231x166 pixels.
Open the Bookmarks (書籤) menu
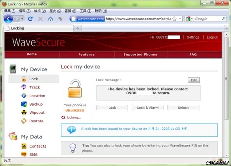[x=70, y=11]
